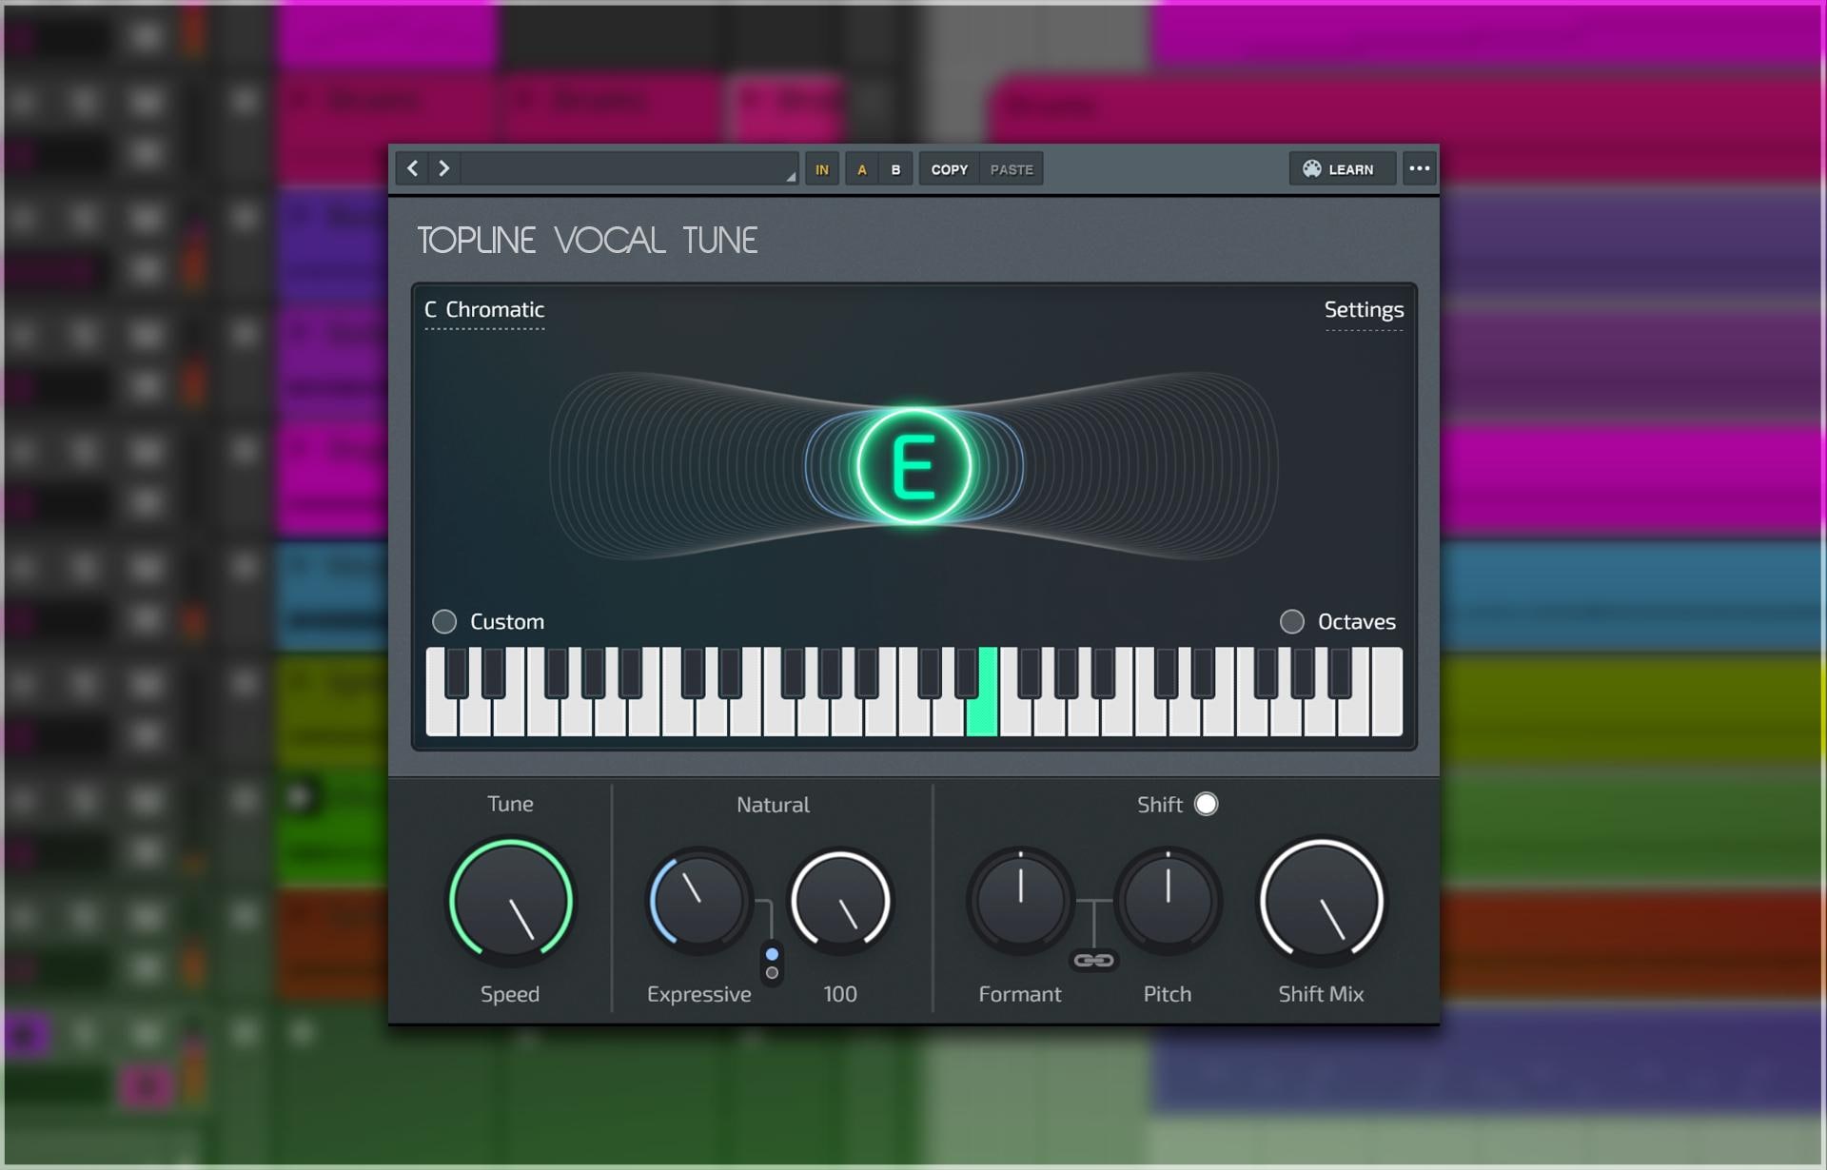Click the Expressive knob
The height and width of the screenshot is (1170, 1827).
pos(698,901)
